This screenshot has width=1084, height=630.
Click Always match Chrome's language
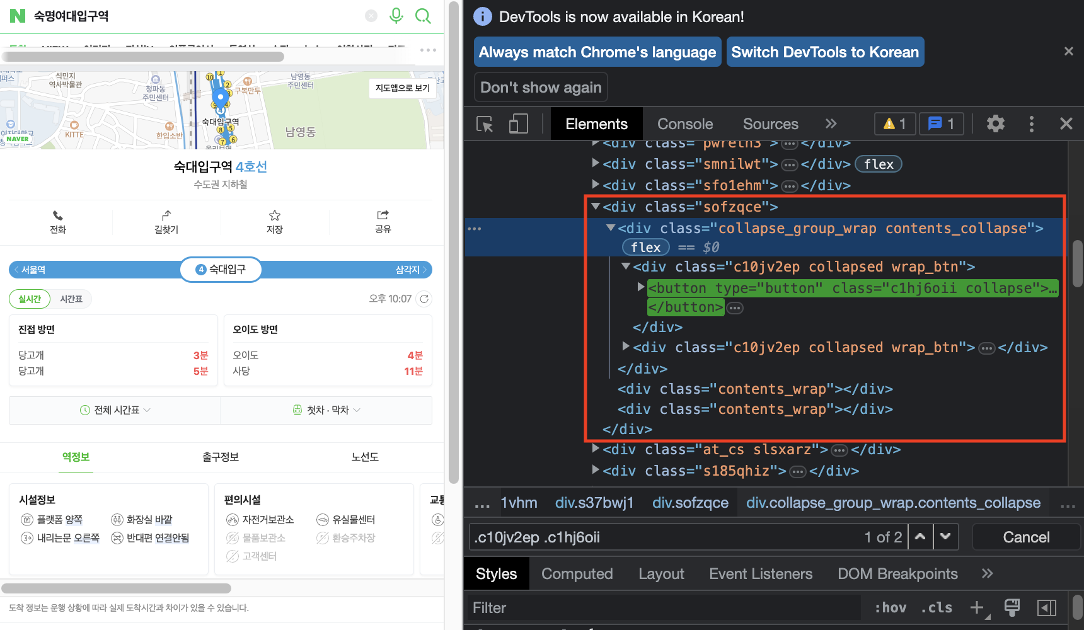[x=597, y=52]
